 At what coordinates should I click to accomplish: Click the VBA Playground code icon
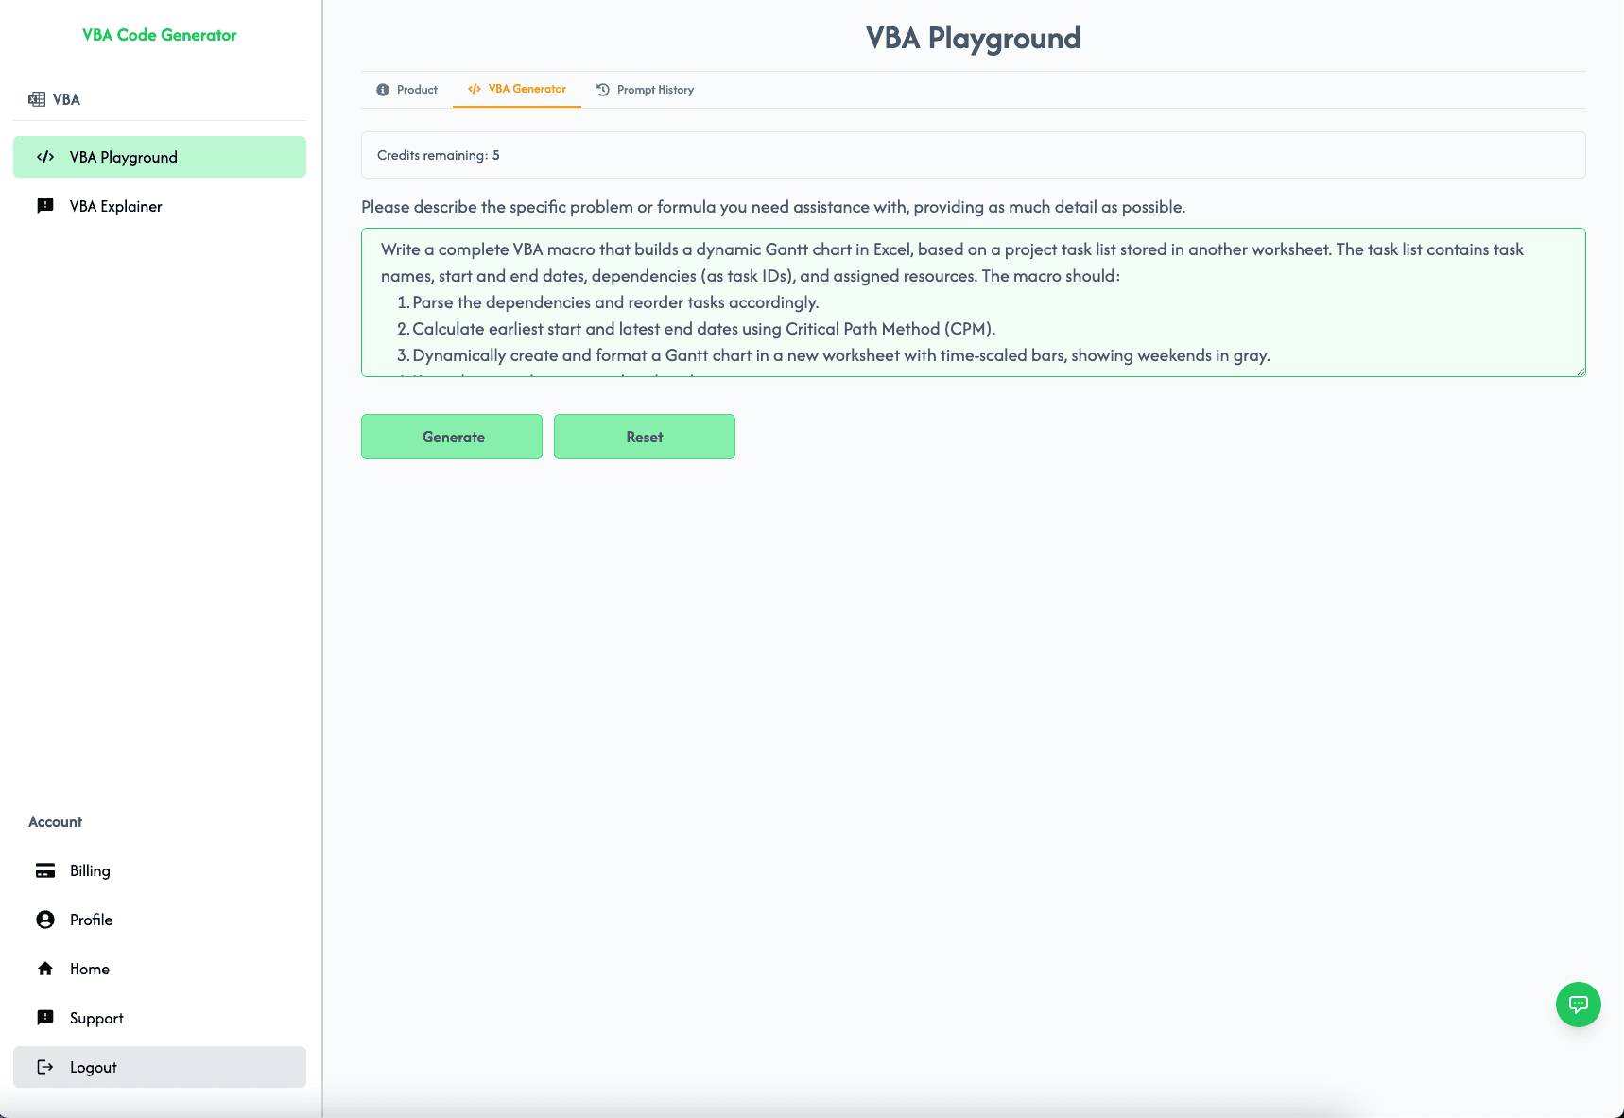click(x=45, y=157)
